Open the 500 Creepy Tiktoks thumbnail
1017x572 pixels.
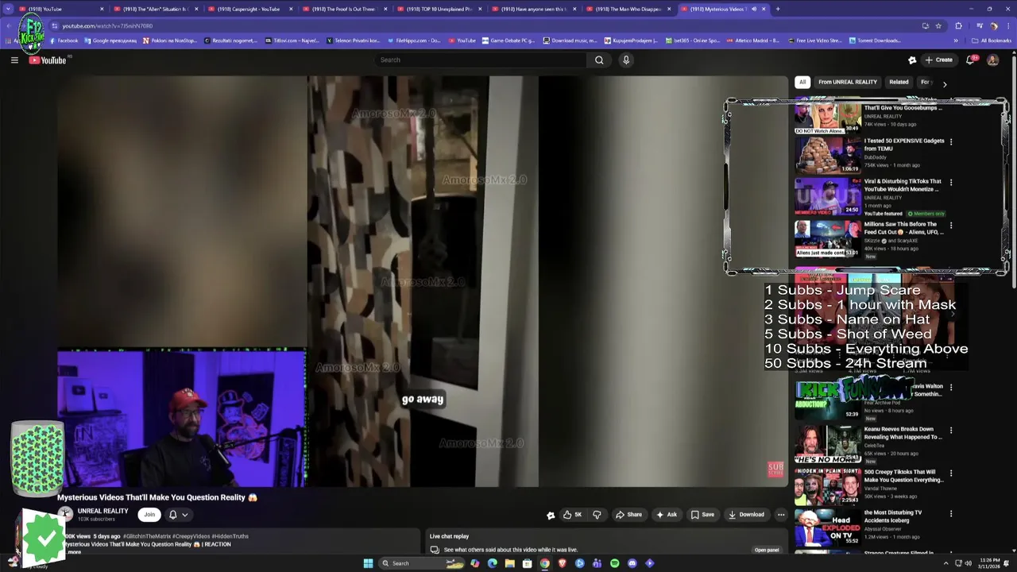(827, 486)
